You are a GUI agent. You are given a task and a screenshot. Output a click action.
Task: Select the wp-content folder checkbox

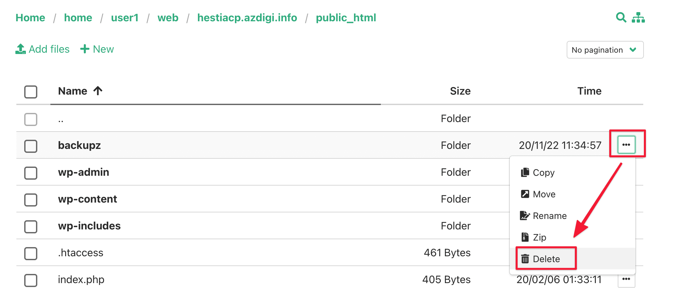tap(31, 200)
